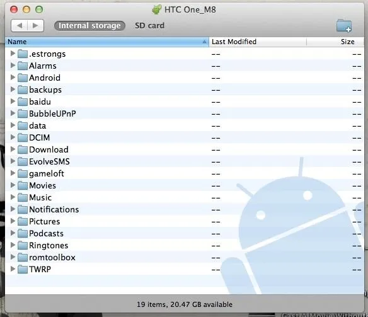The height and width of the screenshot is (317, 368).
Task: Sort by the Name column header
Action: click(106, 42)
